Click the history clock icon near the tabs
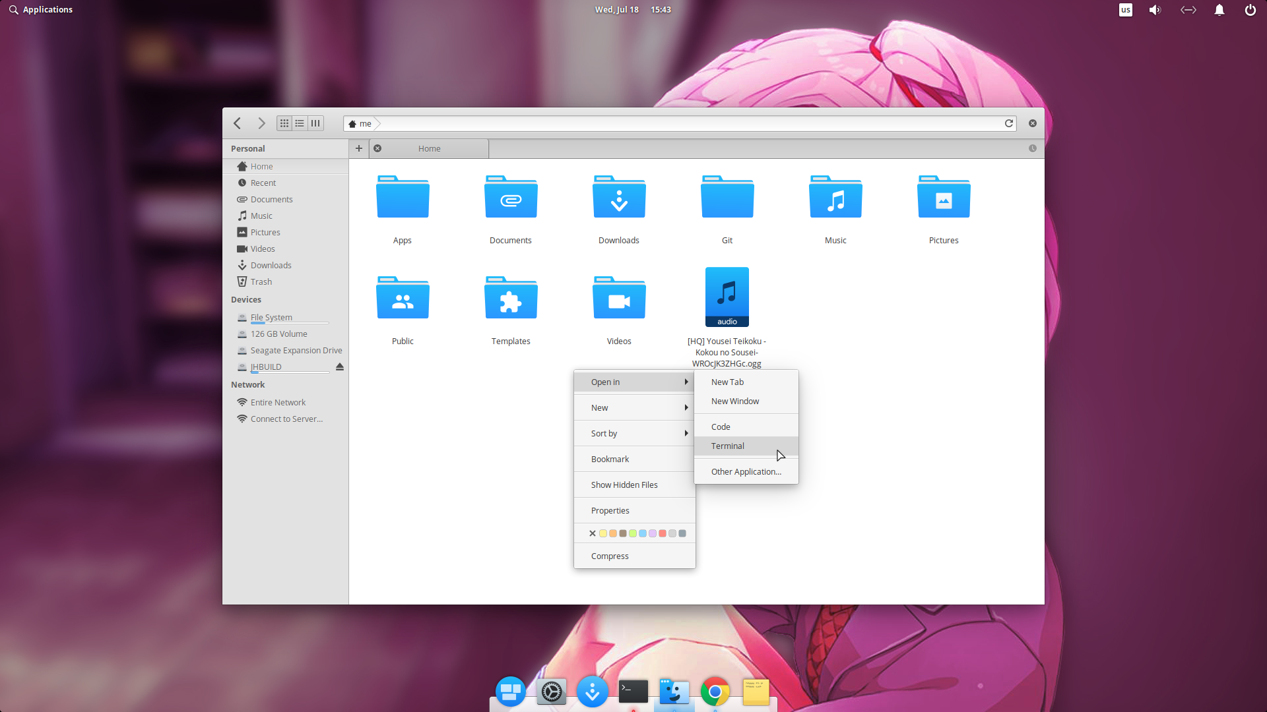This screenshot has height=712, width=1267. coord(1033,148)
